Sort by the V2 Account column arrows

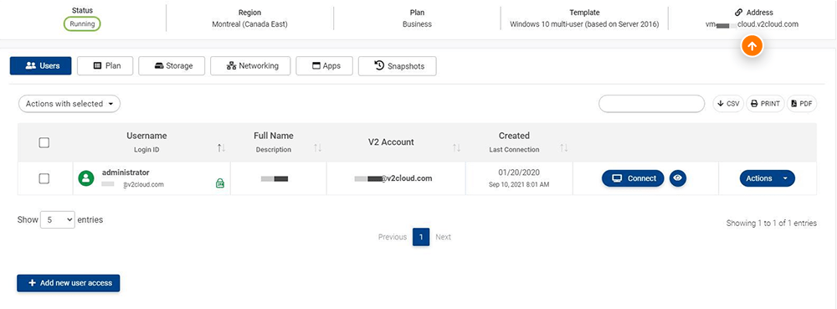[456, 148]
